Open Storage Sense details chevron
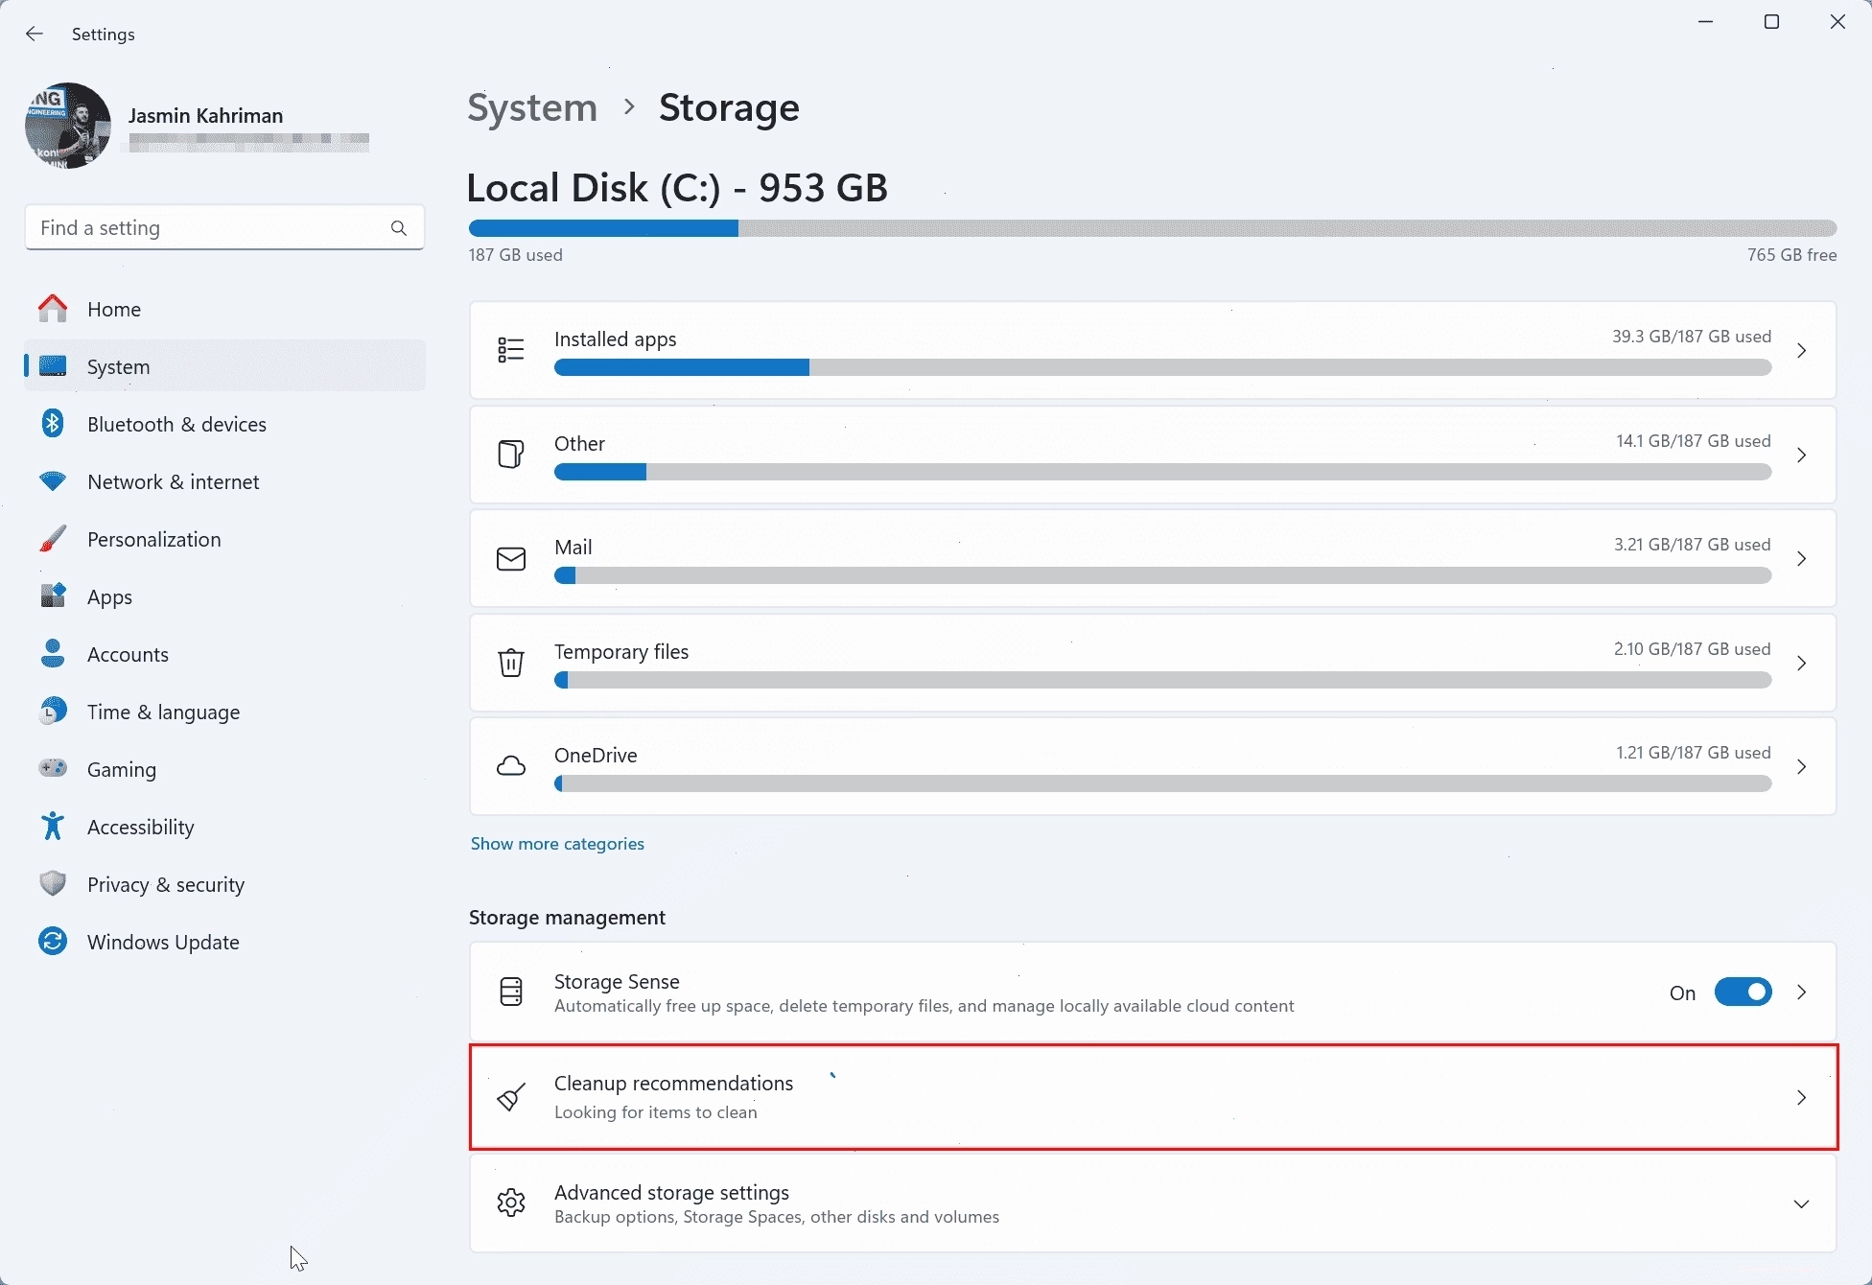This screenshot has height=1285, width=1872. 1802,993
